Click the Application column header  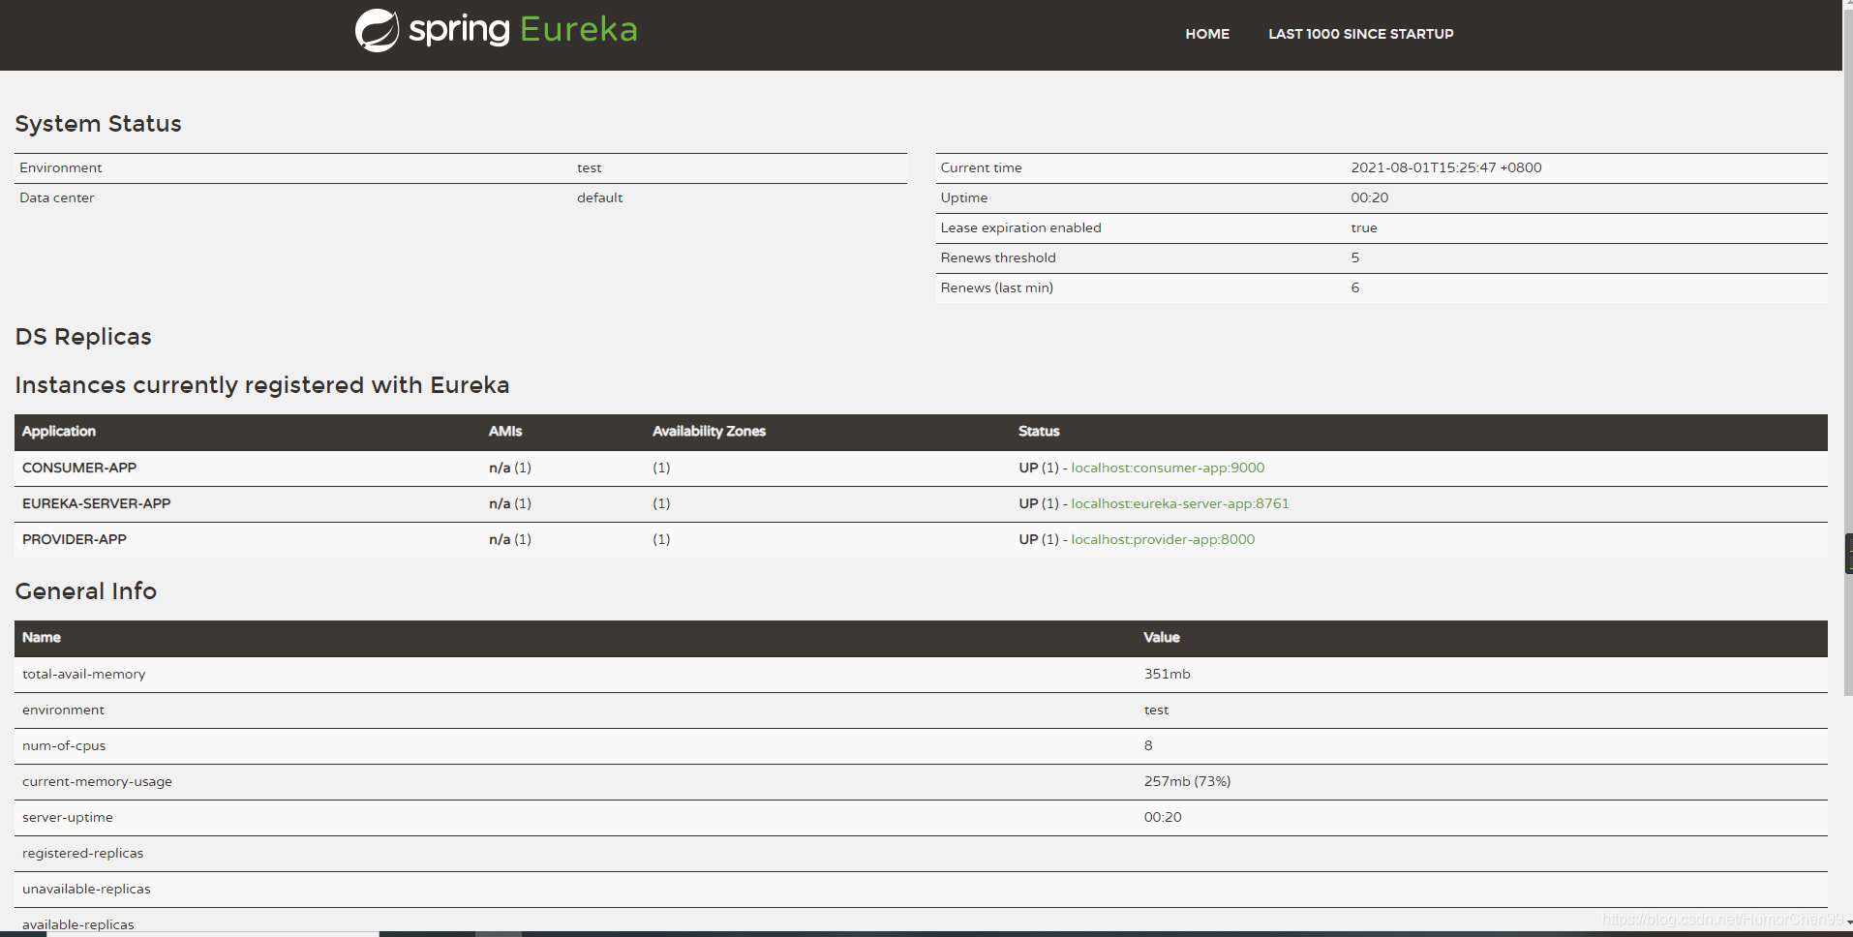point(59,431)
